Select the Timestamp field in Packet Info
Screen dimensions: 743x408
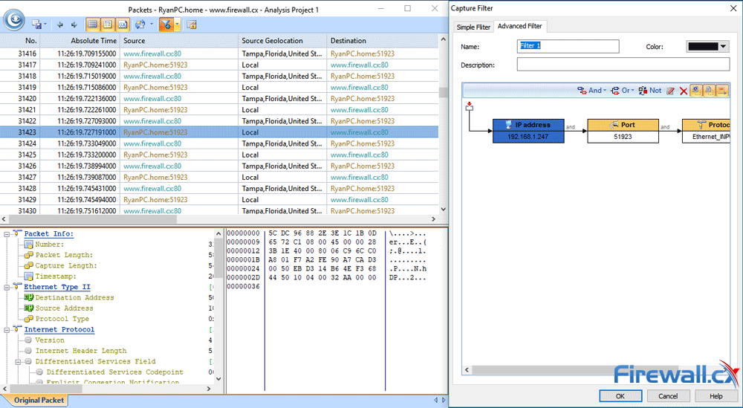[56, 276]
